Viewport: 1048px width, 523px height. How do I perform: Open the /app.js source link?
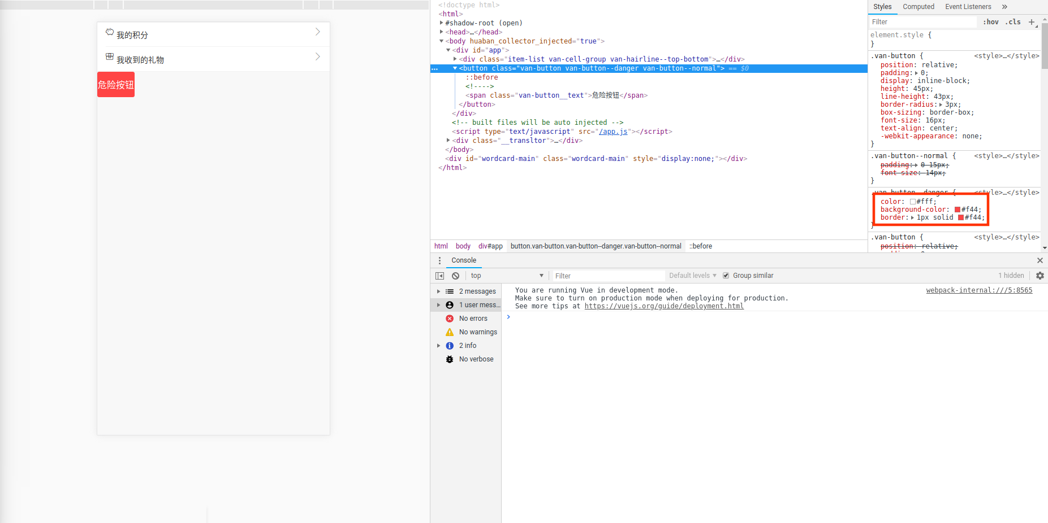(x=613, y=131)
